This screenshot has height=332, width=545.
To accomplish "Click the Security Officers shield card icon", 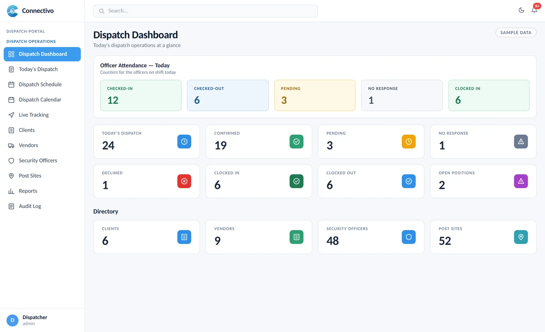I will pos(409,237).
